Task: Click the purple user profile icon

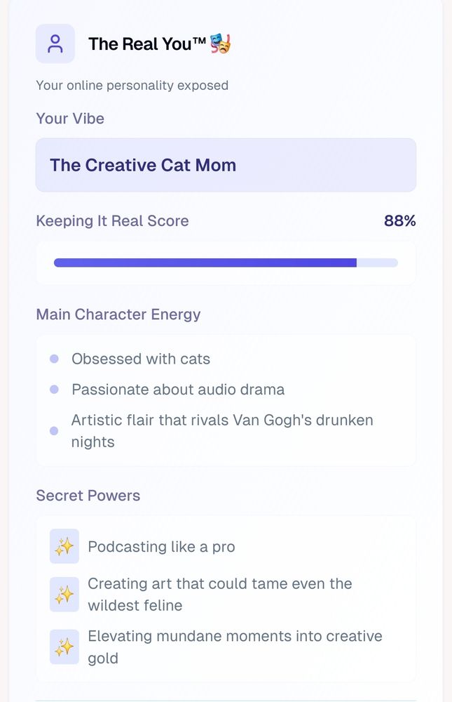Action: pyautogui.click(x=55, y=44)
